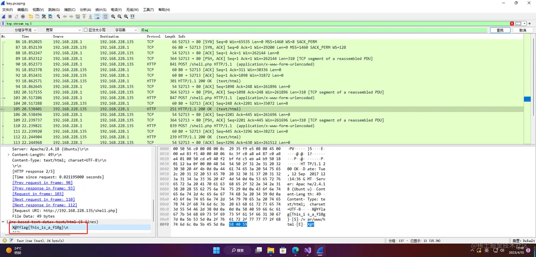The height and width of the screenshot is (257, 536).
Task: Open File Explorer from the taskbar
Action: [271, 250]
